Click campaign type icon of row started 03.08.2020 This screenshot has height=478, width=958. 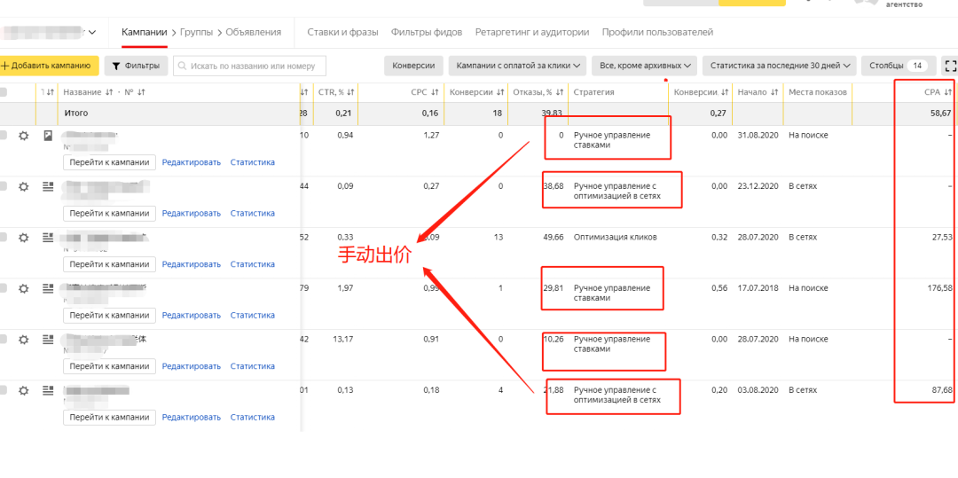(48, 390)
